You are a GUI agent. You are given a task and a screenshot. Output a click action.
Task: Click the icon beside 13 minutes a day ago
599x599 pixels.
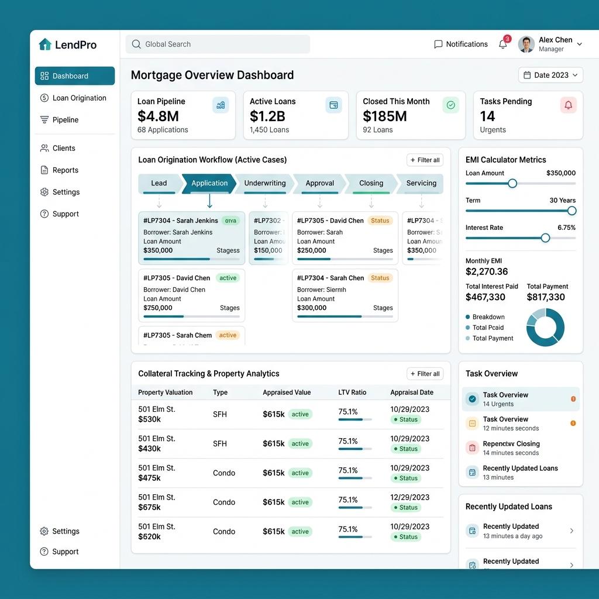472,531
